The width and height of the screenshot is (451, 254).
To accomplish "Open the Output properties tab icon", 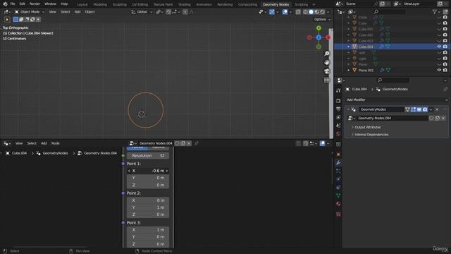I will tap(338, 109).
